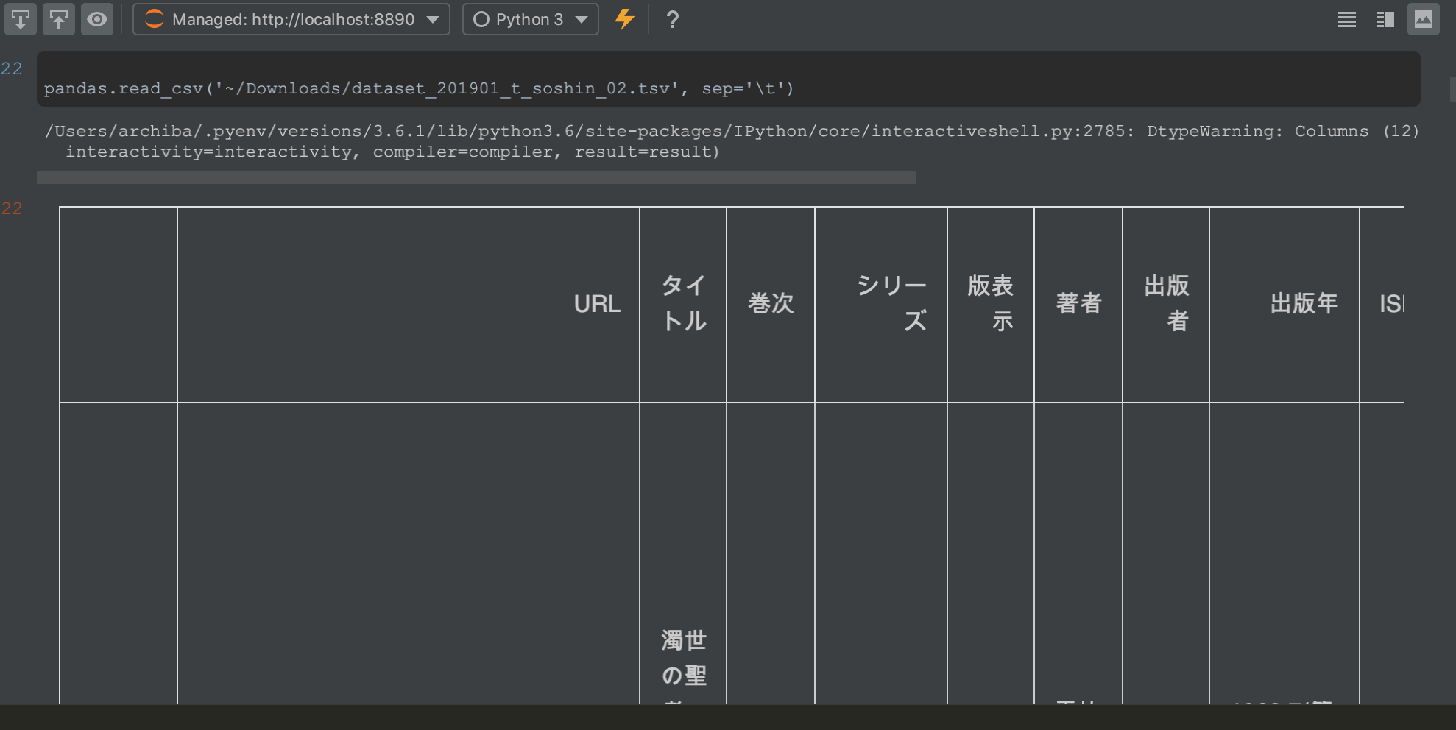Click the horizontal output scrollbar

(x=476, y=177)
